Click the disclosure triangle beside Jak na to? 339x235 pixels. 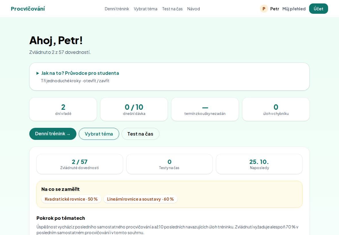tap(38, 73)
